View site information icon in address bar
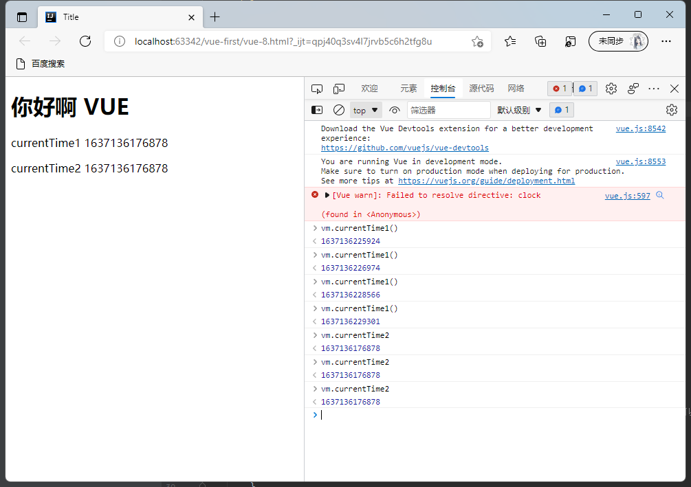Screen dimensions: 691x487 (120, 41)
